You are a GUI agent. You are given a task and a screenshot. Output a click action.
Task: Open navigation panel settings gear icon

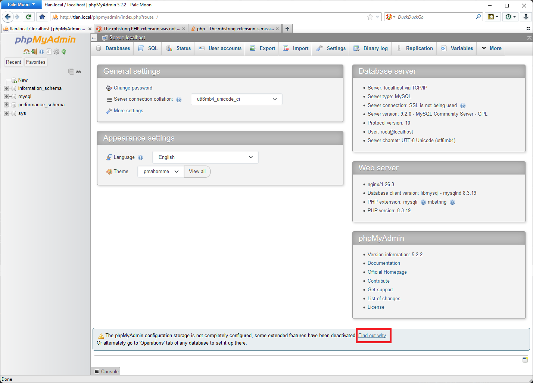pyautogui.click(x=56, y=52)
